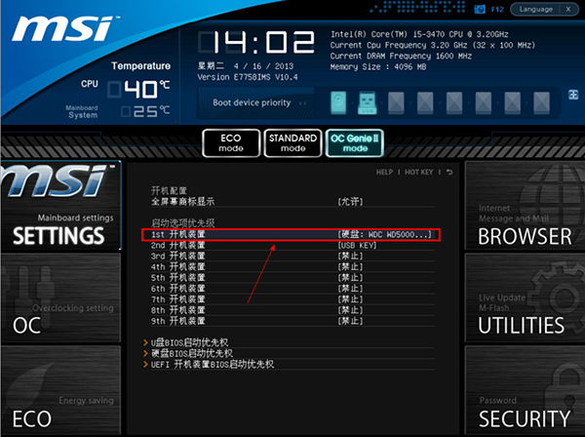This screenshot has height=437, width=585.
Task: Select the USB key boot device icon
Action: tap(368, 102)
